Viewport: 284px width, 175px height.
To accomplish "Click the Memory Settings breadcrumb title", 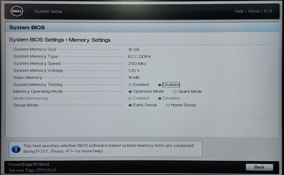I will [90, 40].
